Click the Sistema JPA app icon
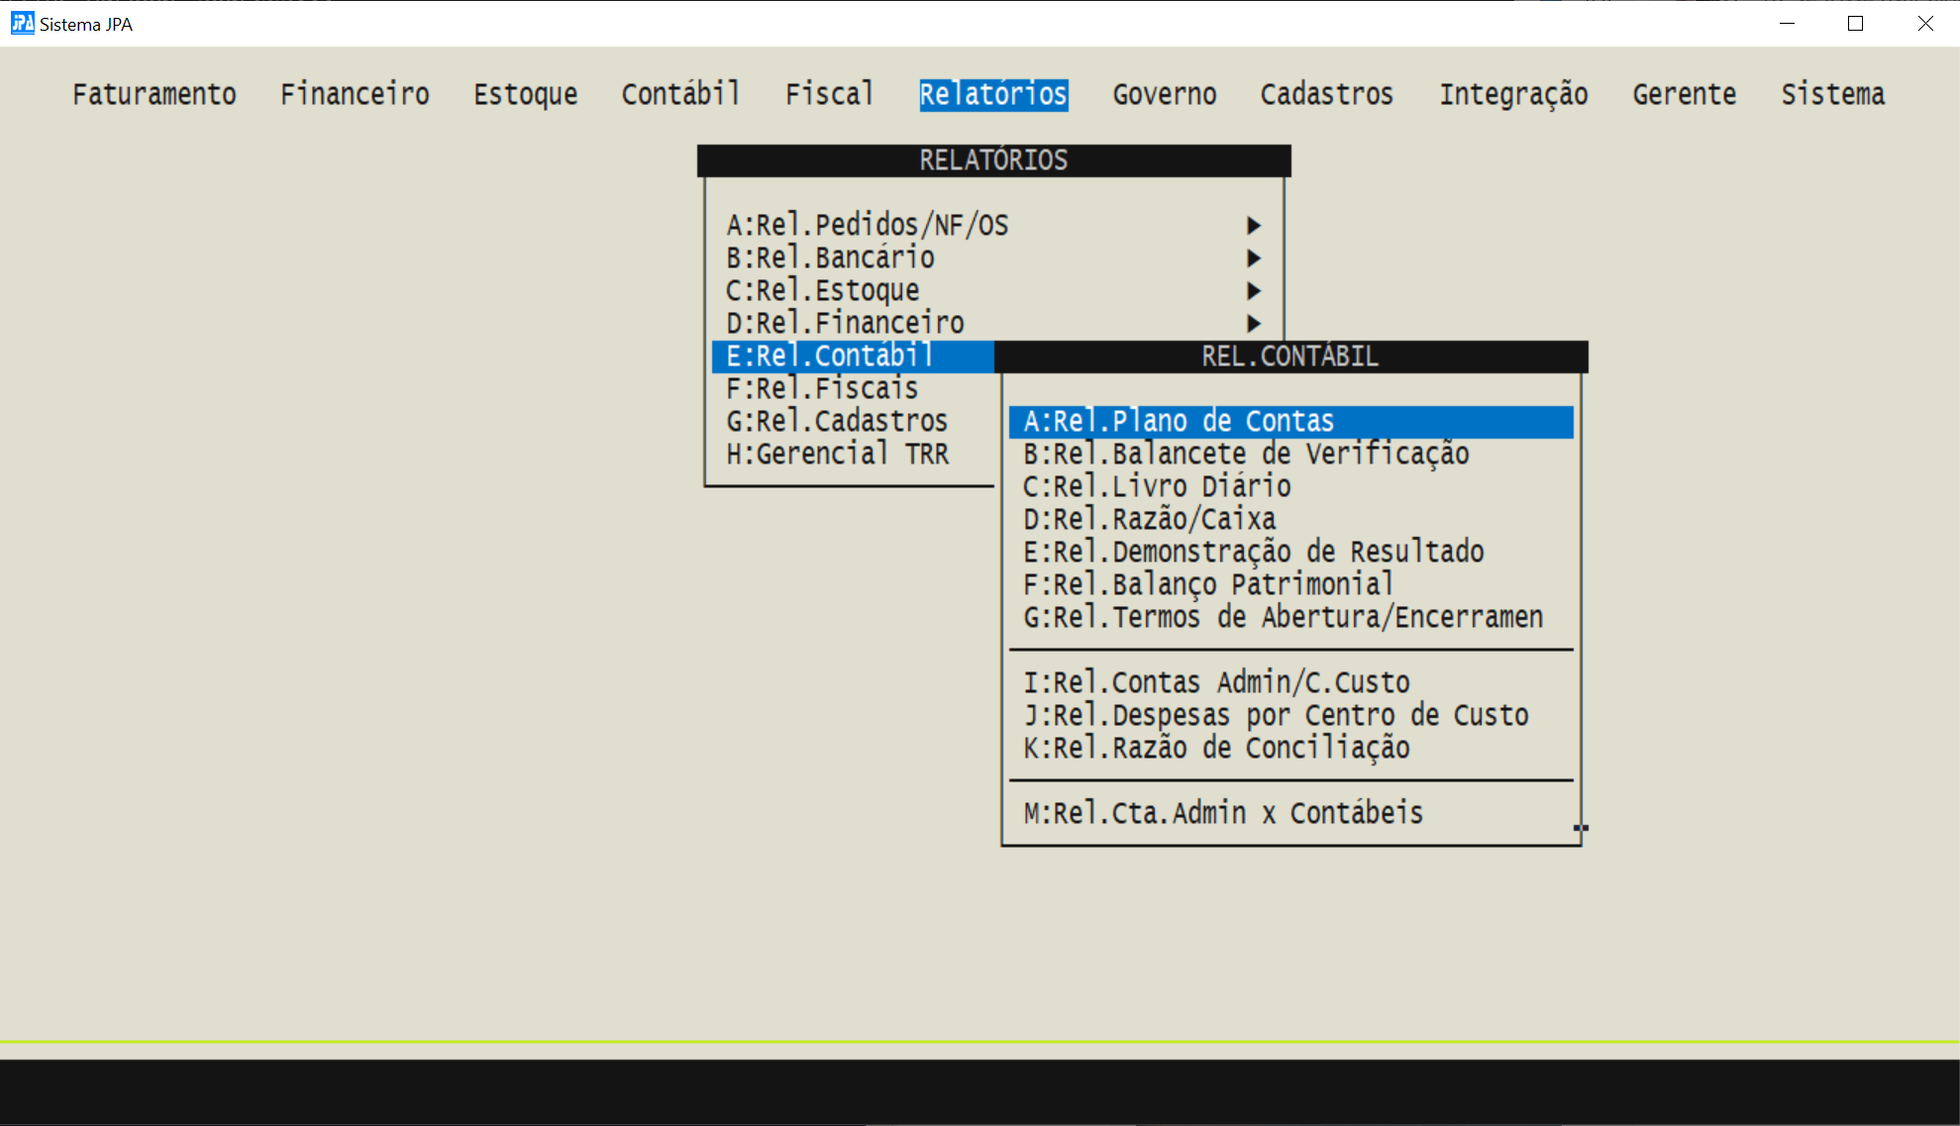Viewport: 1960px width, 1126px height. click(22, 23)
